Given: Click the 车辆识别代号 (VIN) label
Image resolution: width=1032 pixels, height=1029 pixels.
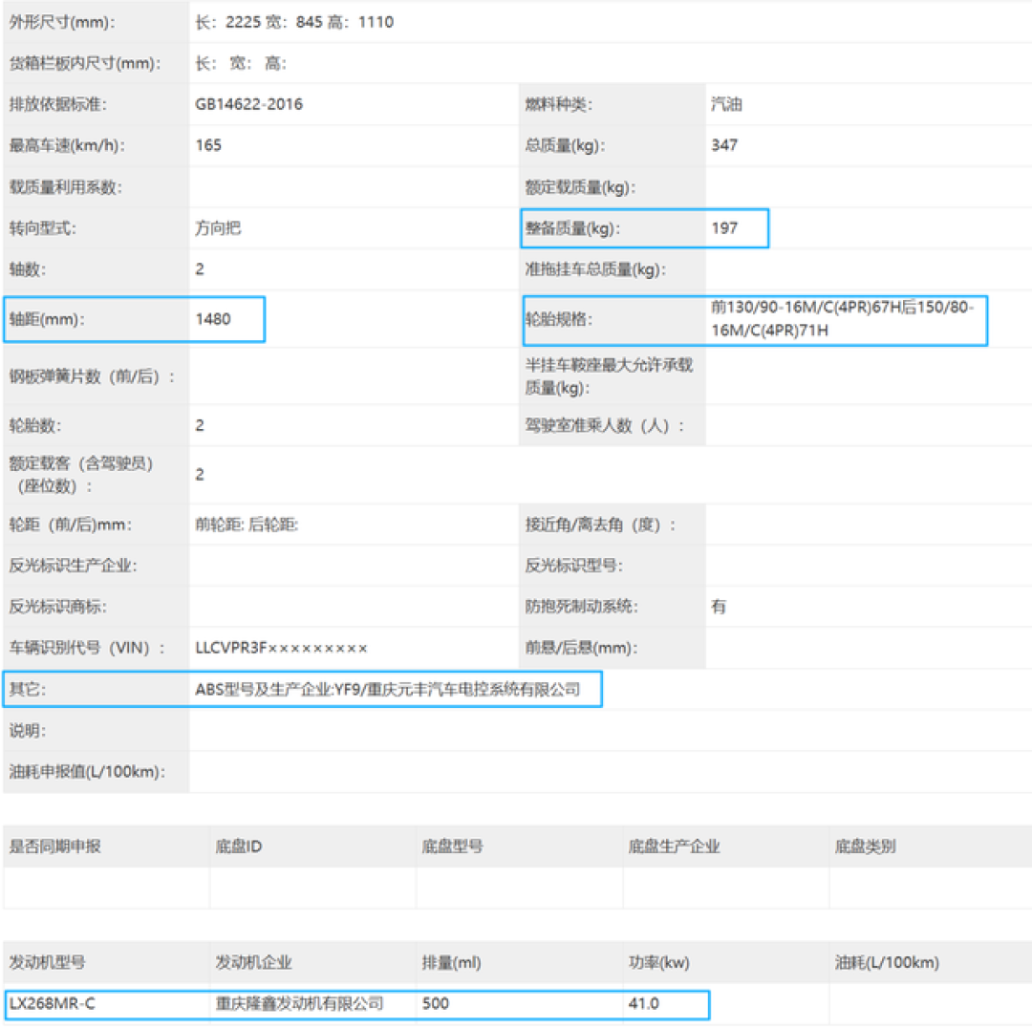Looking at the screenshot, I should (88, 648).
